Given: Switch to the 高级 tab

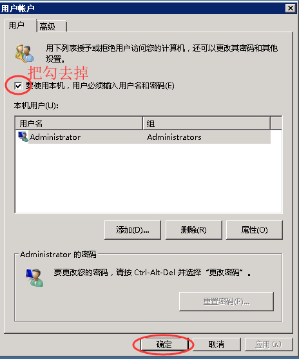Looking at the screenshot, I should [52, 26].
